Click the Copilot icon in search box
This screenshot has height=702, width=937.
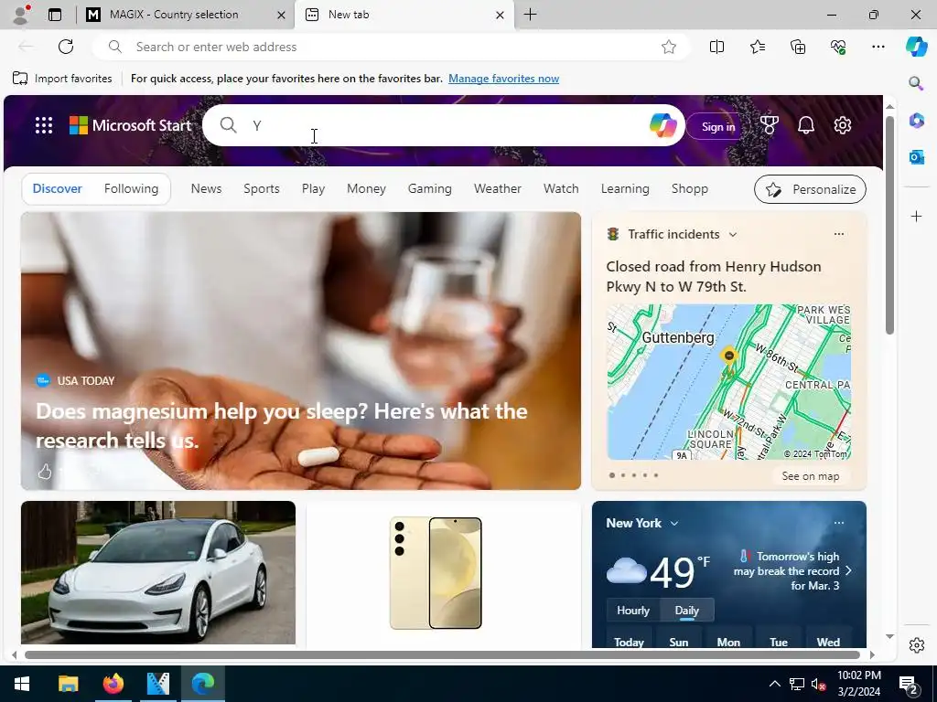[x=662, y=125]
